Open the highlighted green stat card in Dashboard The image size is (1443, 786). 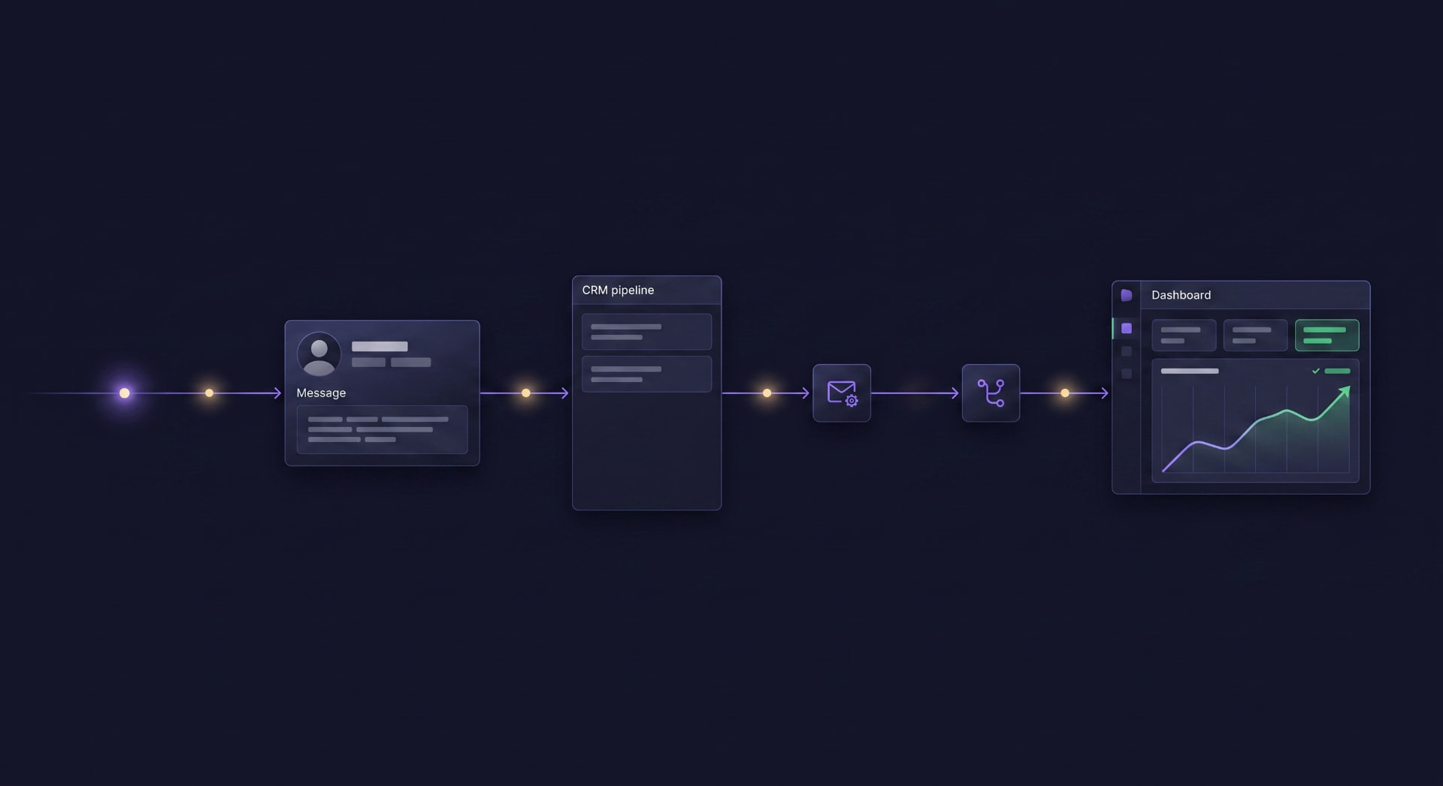(1327, 336)
